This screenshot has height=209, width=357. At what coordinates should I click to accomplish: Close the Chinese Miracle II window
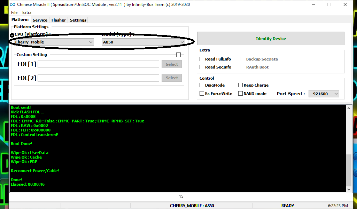click(345, 5)
